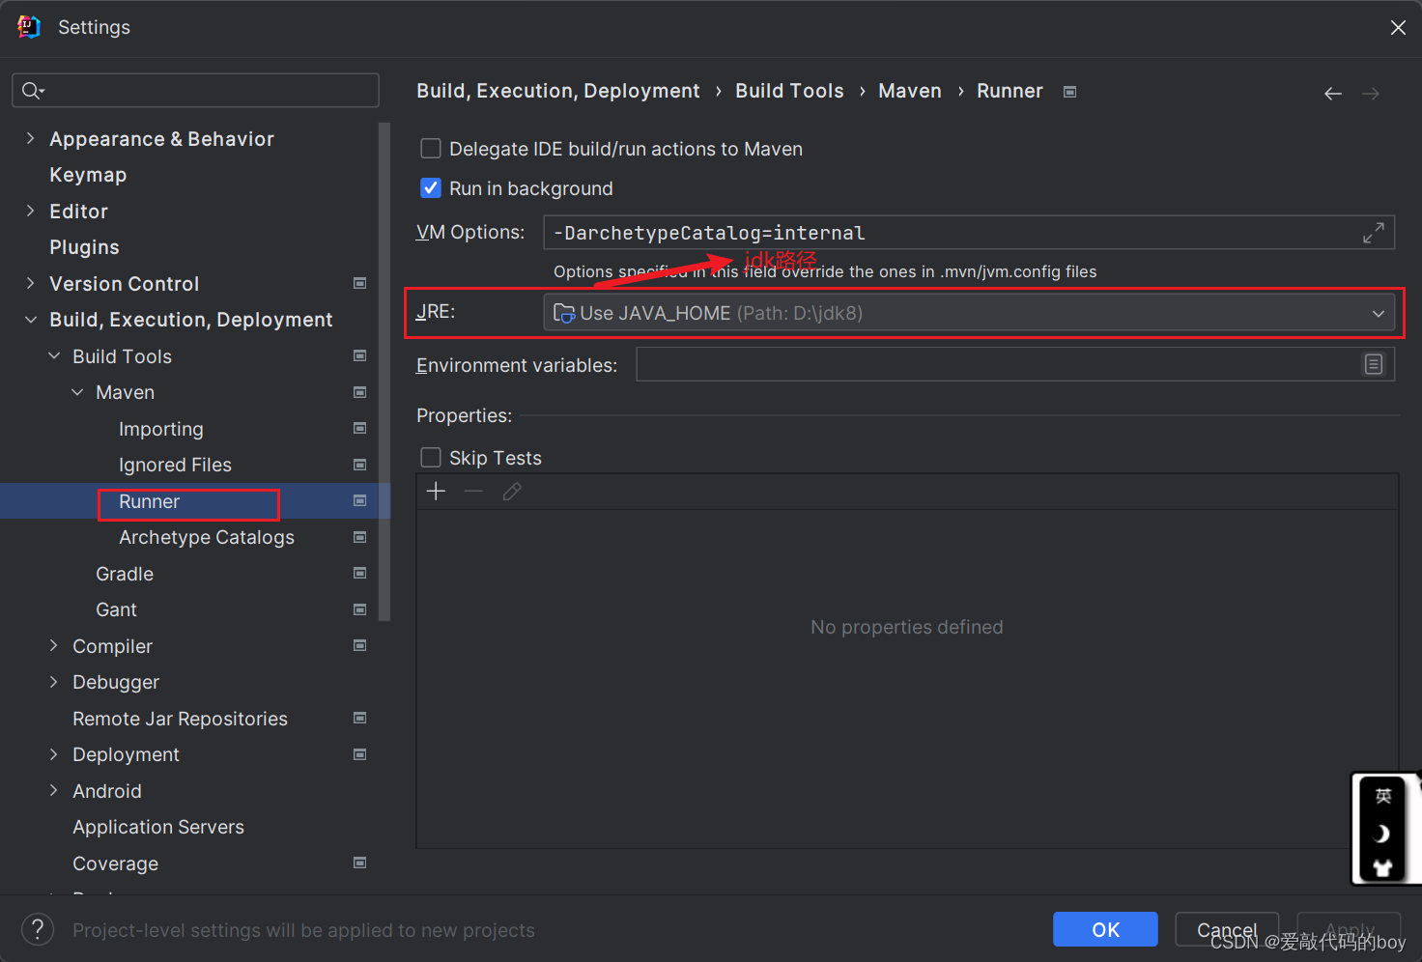1422x962 pixels.
Task: Enable Skip Tests
Action: [x=431, y=457]
